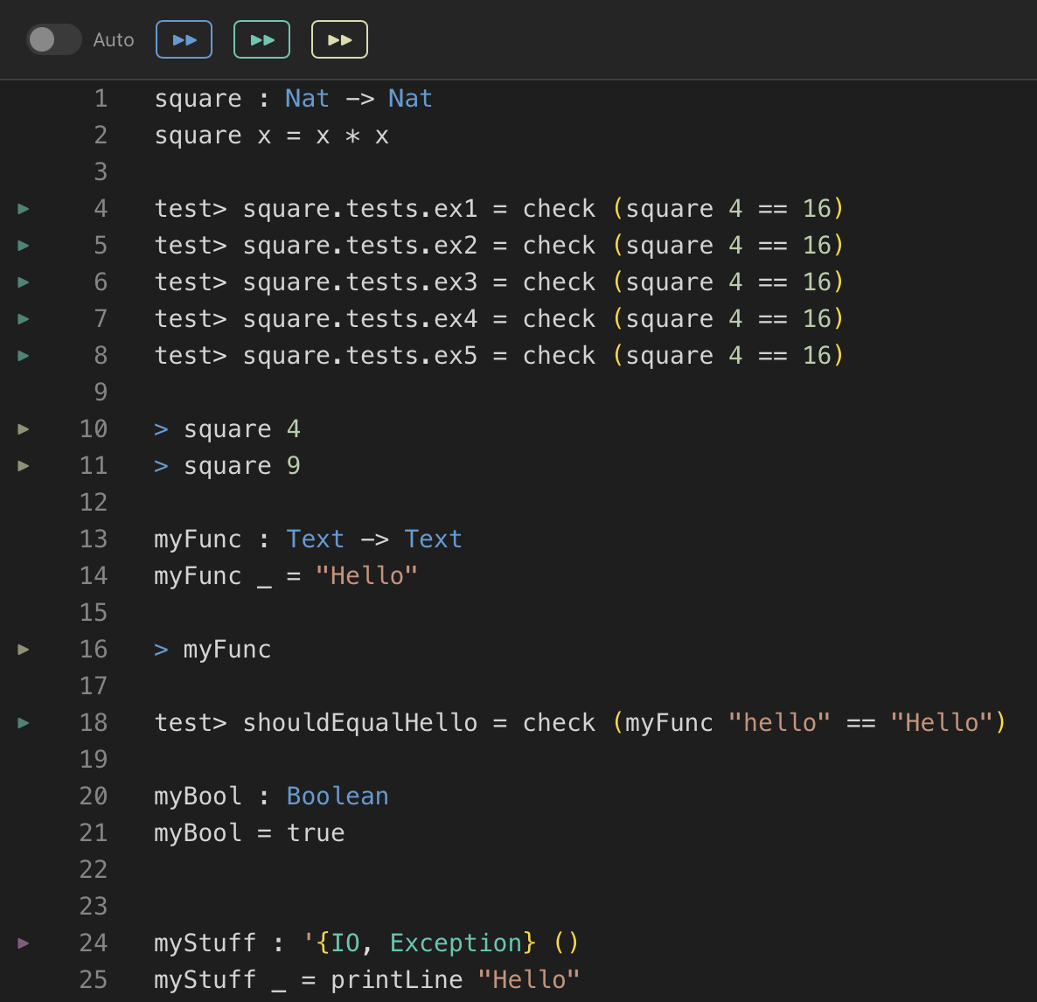The height and width of the screenshot is (1002, 1037).
Task: Run the square.tests.ex1 test
Action: click(x=23, y=208)
